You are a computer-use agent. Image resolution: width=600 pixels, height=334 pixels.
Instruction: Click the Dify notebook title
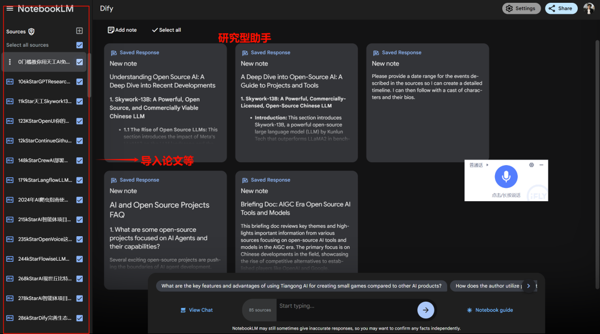[106, 8]
